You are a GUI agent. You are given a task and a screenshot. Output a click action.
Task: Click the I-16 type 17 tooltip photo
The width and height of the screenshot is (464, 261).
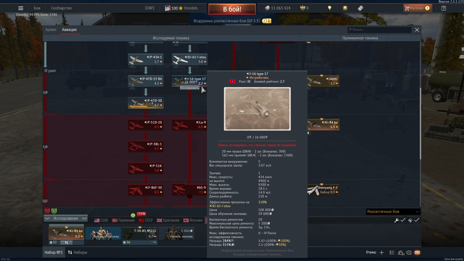257,109
